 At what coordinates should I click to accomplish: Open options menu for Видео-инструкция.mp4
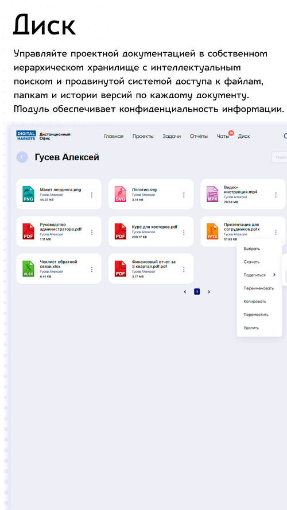point(276,195)
